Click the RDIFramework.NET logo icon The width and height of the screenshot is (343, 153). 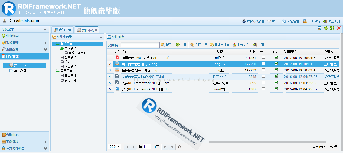click(9, 8)
